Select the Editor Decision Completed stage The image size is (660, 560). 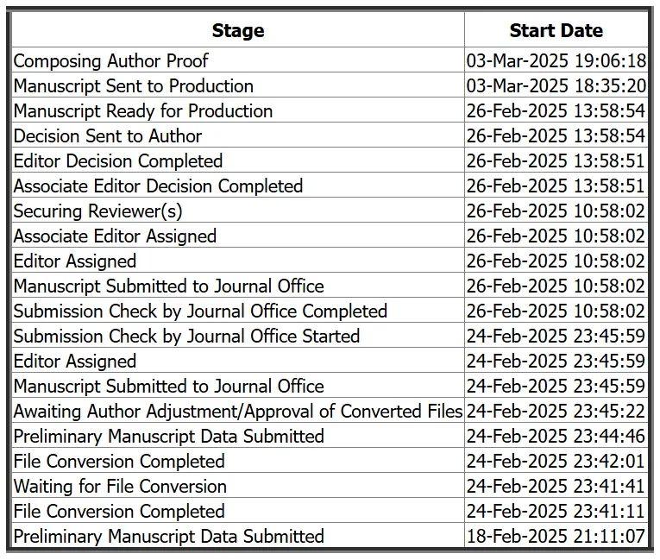click(118, 160)
